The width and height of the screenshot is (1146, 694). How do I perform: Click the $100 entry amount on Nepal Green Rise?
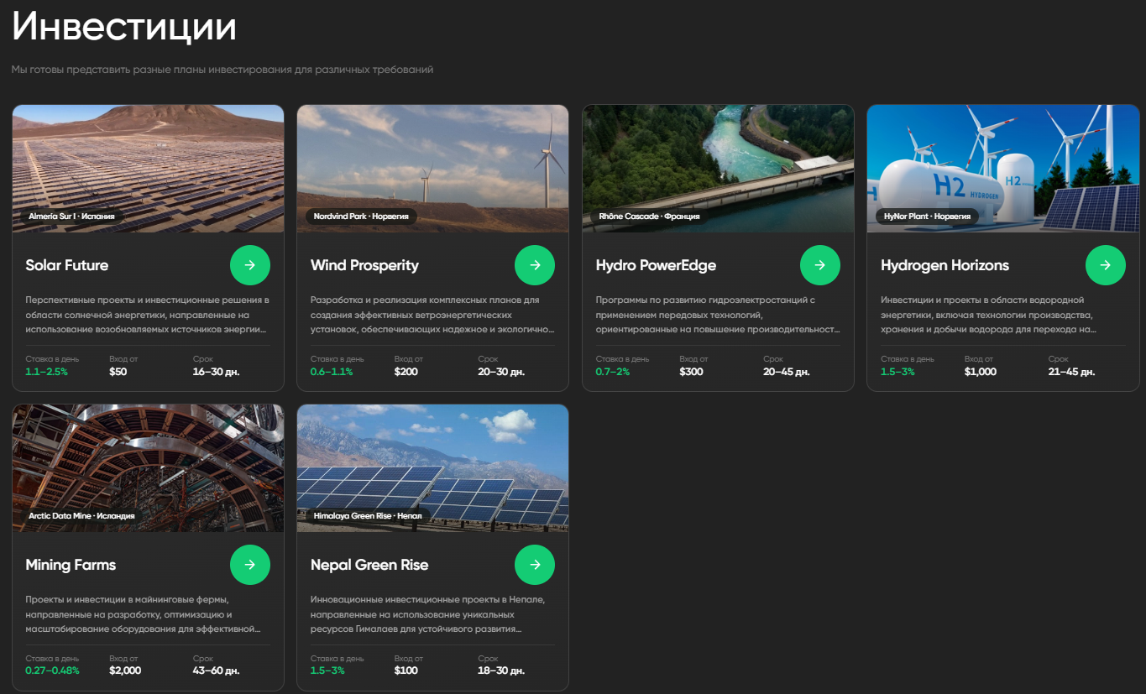406,671
